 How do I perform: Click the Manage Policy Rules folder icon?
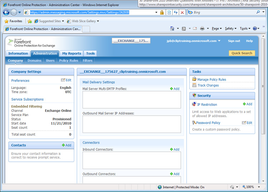[194, 79]
